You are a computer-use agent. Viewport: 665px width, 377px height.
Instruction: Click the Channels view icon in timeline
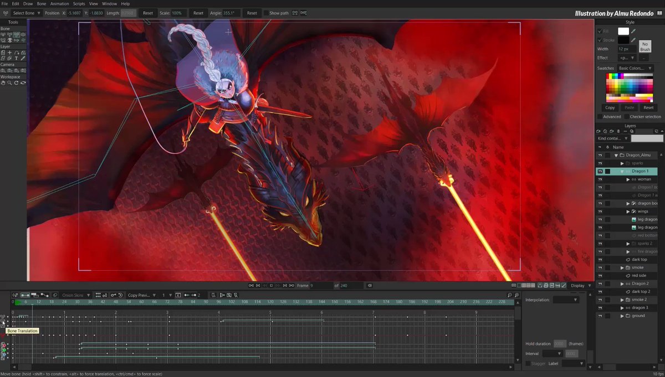click(x=25, y=295)
